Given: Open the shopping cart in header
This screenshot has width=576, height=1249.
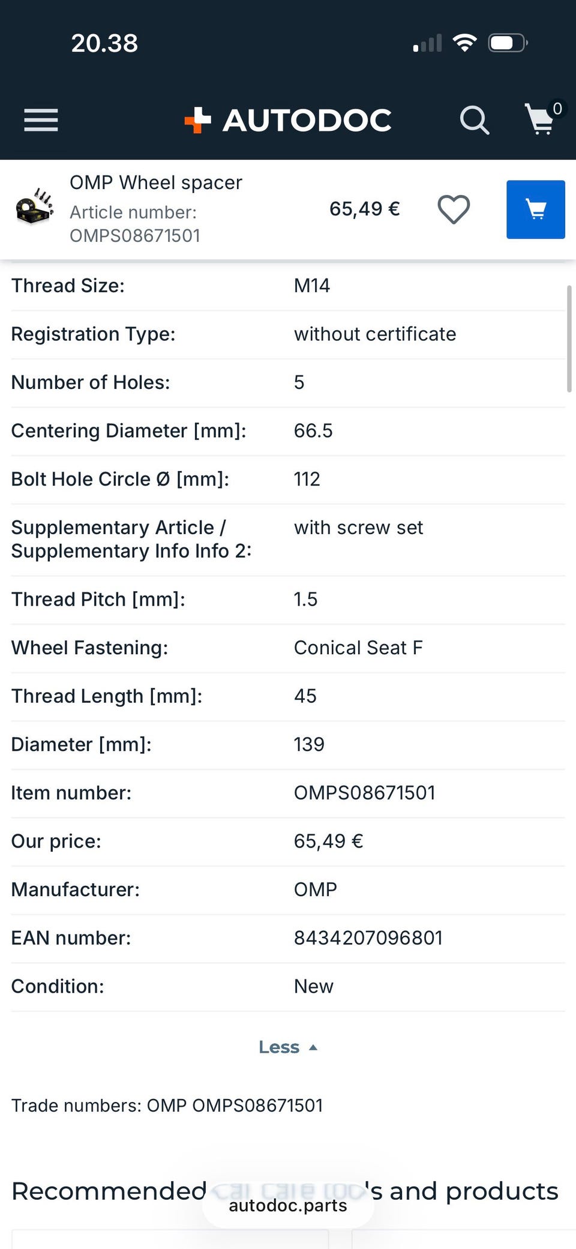Looking at the screenshot, I should 539,120.
